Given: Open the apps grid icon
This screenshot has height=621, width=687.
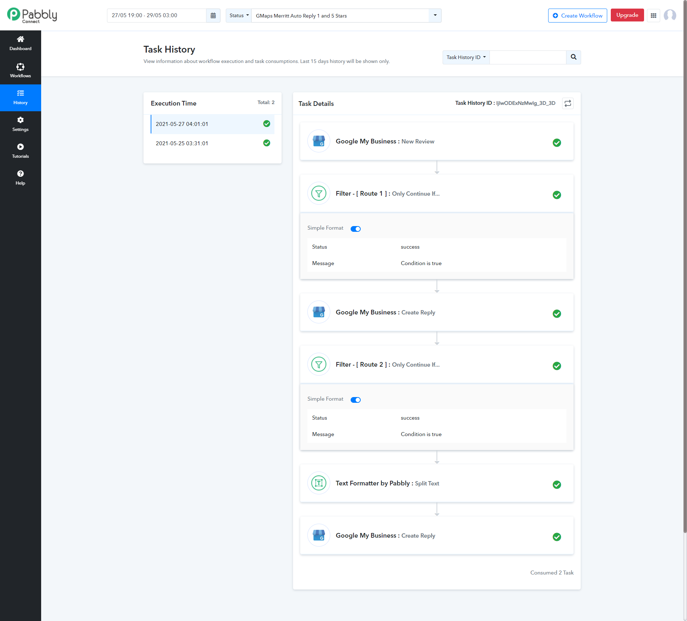Looking at the screenshot, I should (x=653, y=16).
